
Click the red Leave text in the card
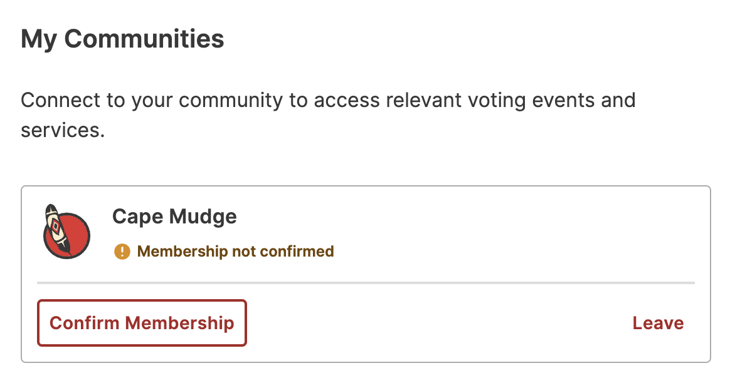coord(658,324)
